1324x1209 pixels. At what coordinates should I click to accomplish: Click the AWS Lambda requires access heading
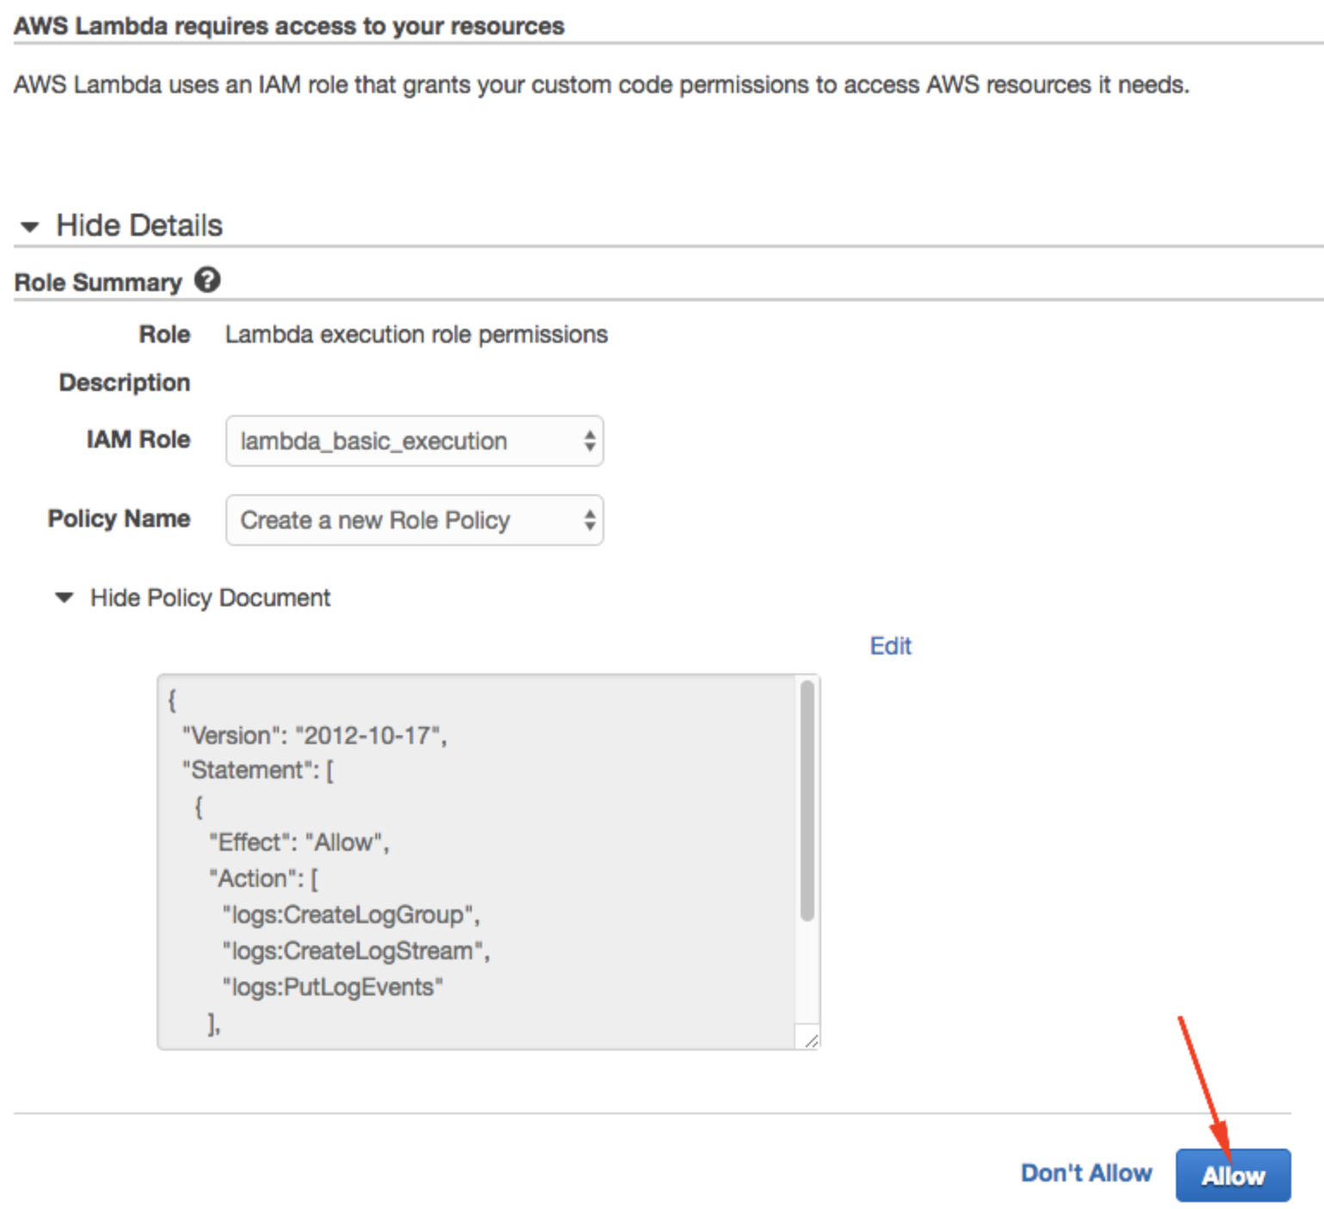click(x=289, y=26)
